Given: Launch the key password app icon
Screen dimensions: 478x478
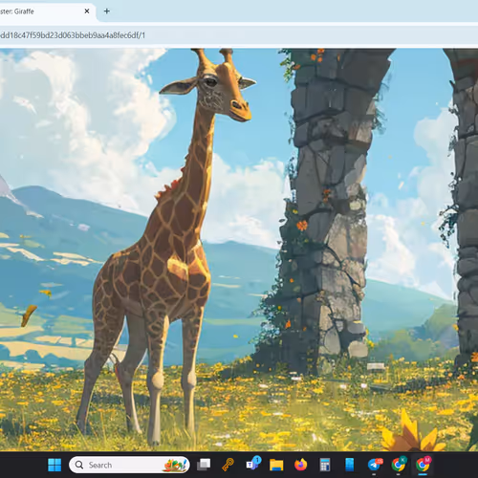Looking at the screenshot, I should [x=228, y=465].
